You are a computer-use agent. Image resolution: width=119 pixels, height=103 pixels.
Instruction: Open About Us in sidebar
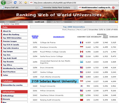[x=14, y=31]
